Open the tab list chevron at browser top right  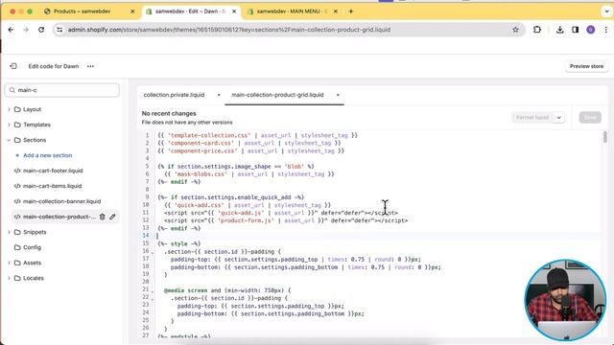pos(606,11)
